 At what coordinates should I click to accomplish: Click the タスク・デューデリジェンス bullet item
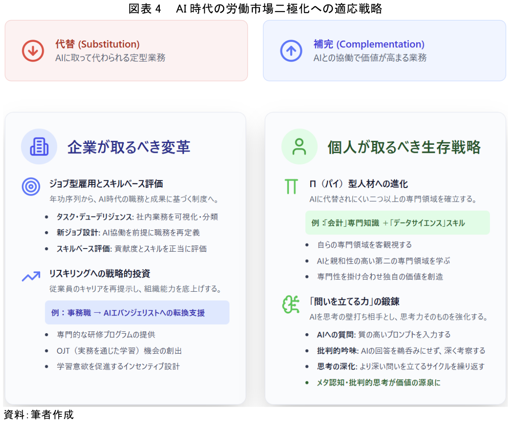coord(137,217)
